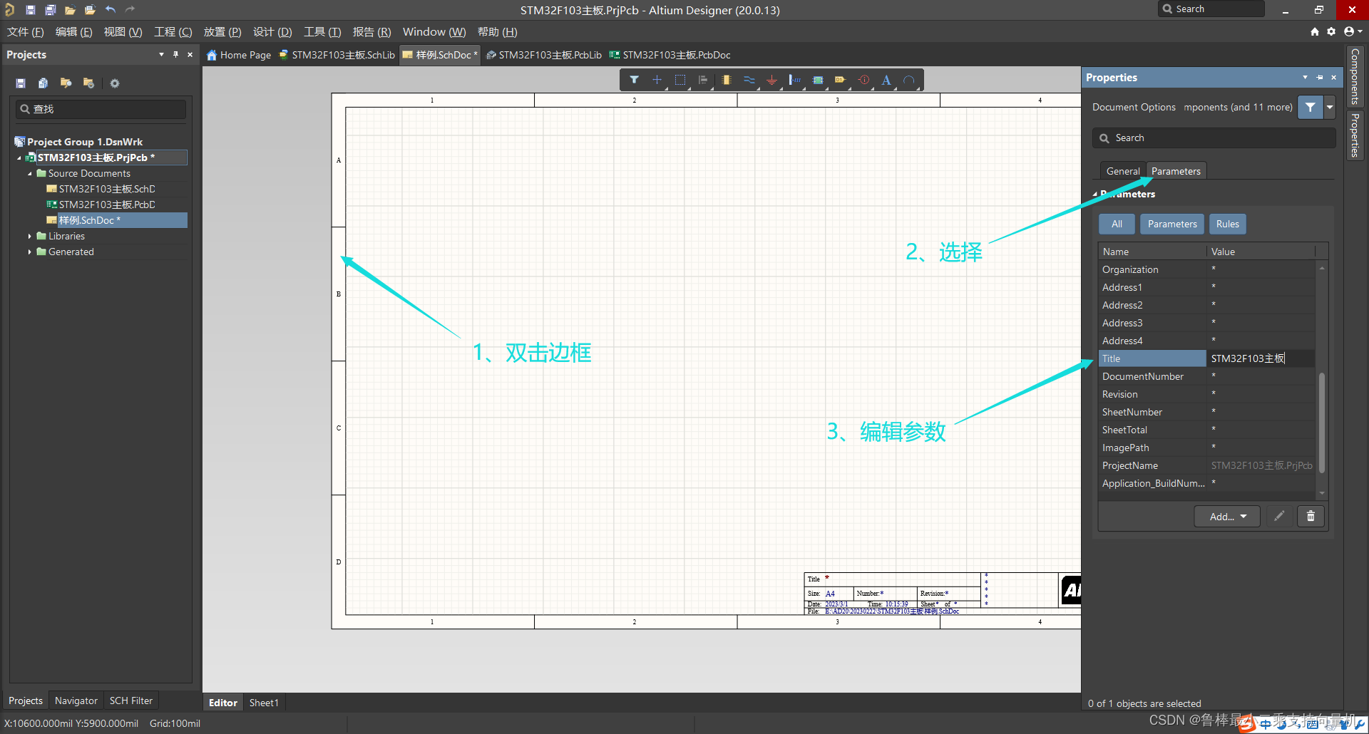The width and height of the screenshot is (1369, 734).
Task: Click the Align objects tool
Action: [703, 80]
